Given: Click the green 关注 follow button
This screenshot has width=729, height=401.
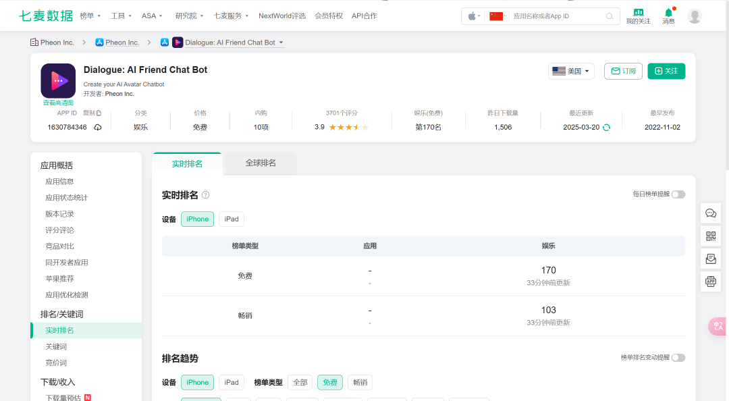Looking at the screenshot, I should click(x=666, y=71).
